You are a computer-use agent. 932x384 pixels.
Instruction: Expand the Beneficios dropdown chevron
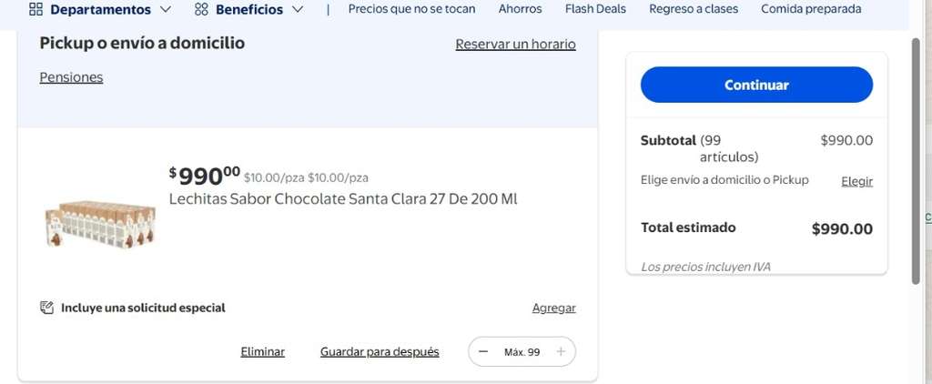pos(298,9)
